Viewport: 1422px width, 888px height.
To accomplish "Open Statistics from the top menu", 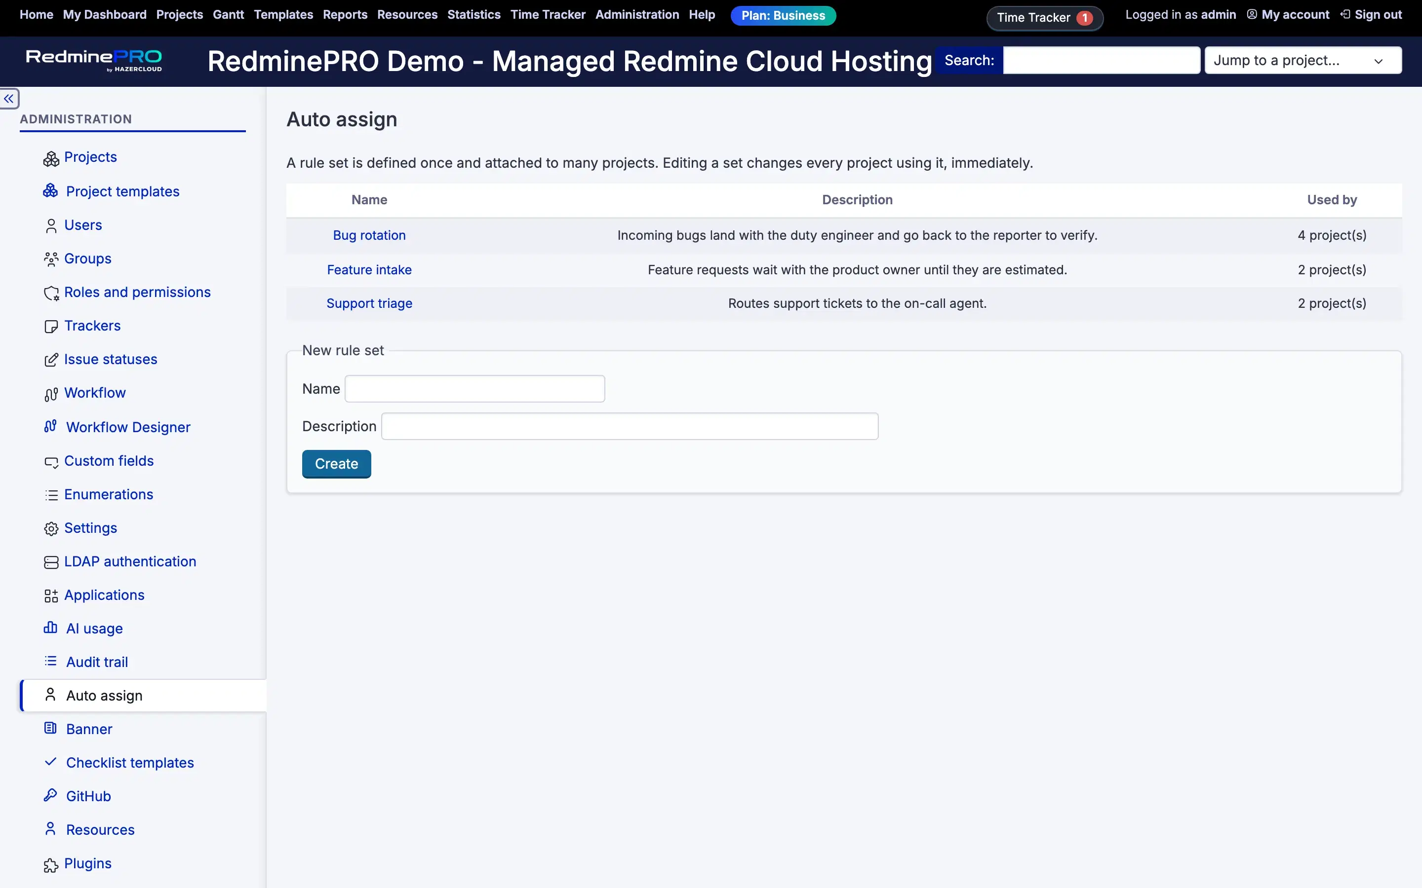I will pyautogui.click(x=474, y=15).
